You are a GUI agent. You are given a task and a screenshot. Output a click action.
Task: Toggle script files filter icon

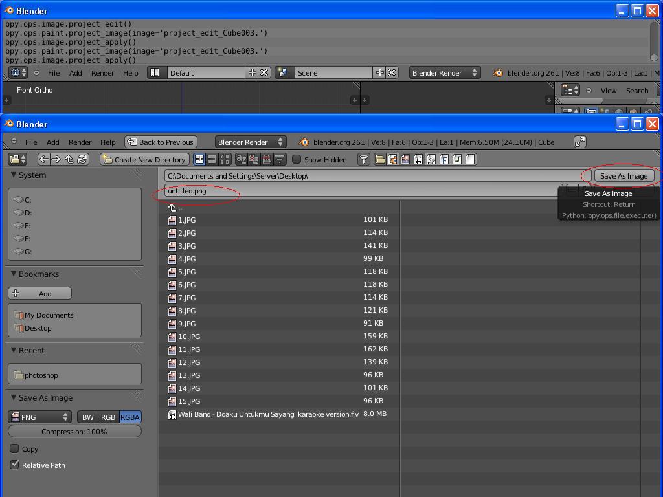coord(431,159)
